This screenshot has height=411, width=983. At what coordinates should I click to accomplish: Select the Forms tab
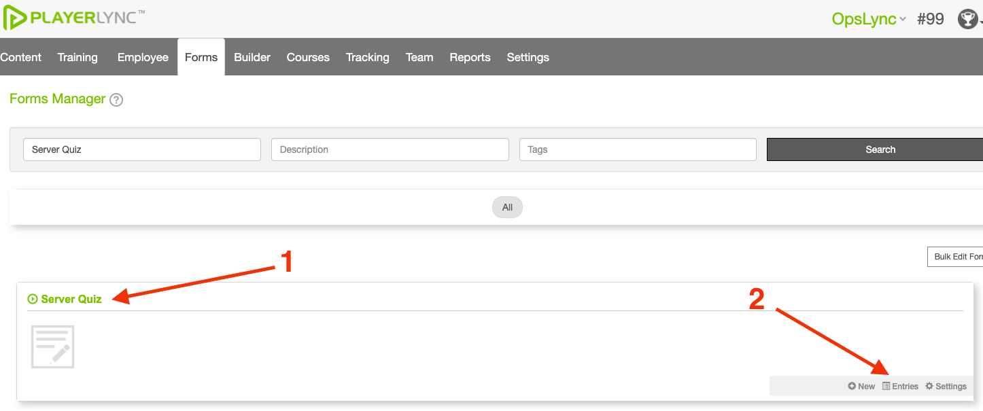201,57
